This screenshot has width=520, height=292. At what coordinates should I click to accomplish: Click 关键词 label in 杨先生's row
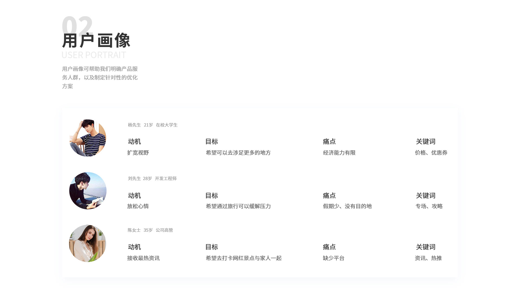coord(426,141)
